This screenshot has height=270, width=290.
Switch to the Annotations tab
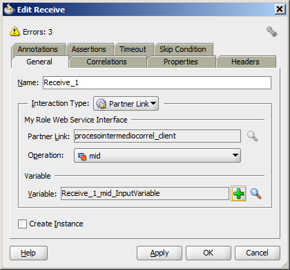38,49
